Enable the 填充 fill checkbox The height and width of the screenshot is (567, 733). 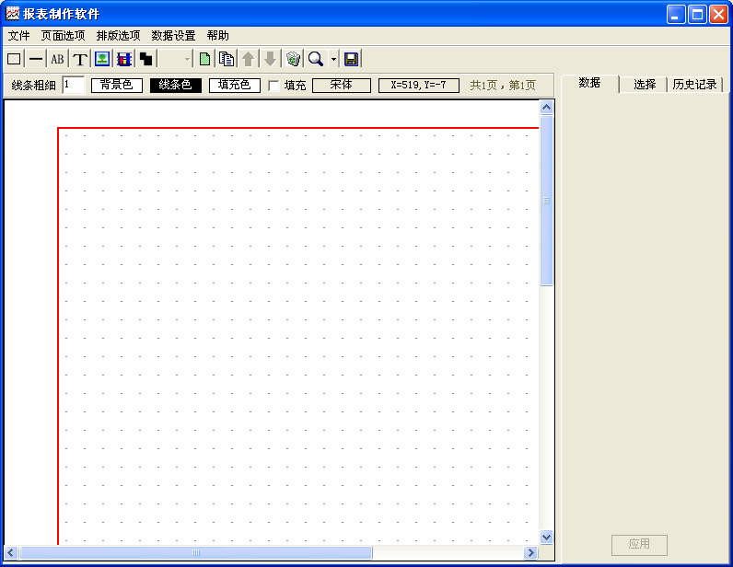(x=273, y=86)
